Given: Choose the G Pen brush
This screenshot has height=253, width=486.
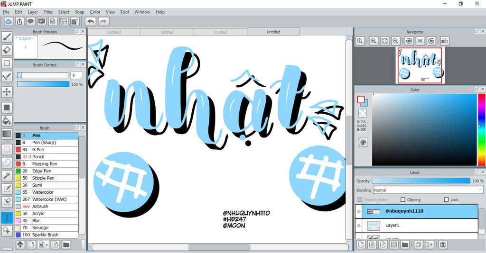Looking at the screenshot, I should pos(47,150).
